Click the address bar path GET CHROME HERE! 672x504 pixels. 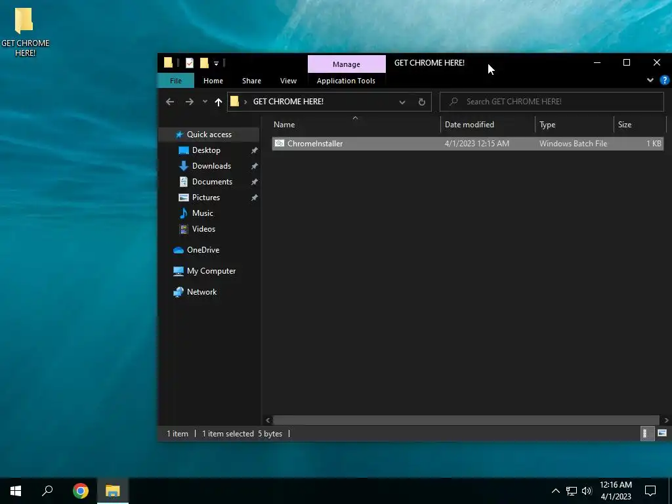[x=288, y=102]
